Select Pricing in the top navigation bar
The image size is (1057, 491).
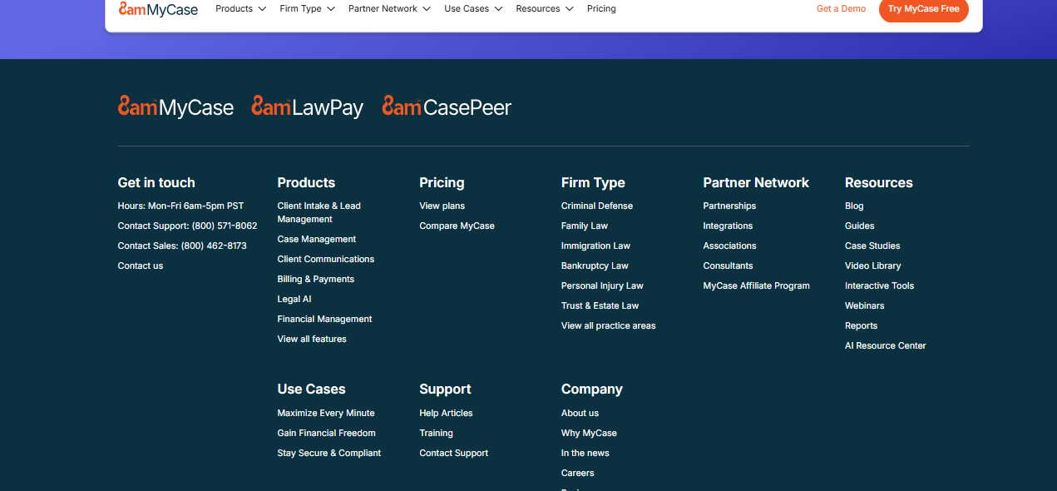tap(601, 8)
